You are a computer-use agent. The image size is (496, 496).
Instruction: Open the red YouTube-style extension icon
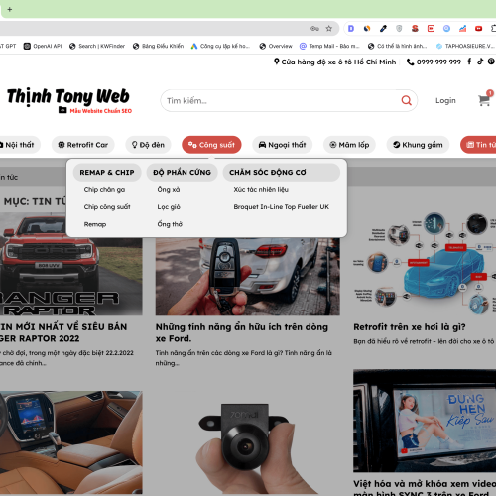pyautogui.click(x=478, y=29)
